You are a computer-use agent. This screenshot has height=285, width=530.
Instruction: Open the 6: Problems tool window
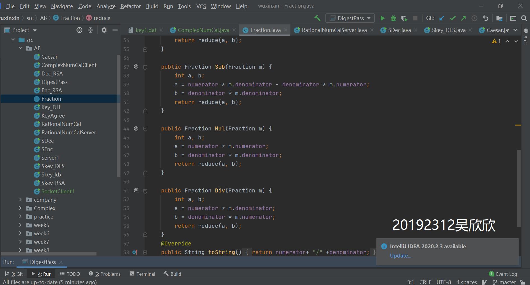(104, 274)
